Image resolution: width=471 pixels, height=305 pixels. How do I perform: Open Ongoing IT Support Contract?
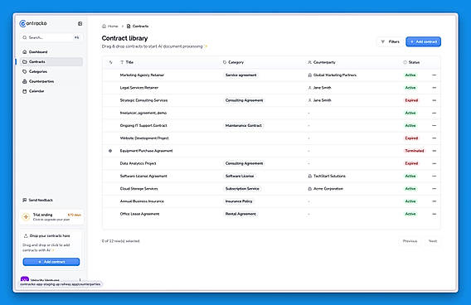[143, 125]
